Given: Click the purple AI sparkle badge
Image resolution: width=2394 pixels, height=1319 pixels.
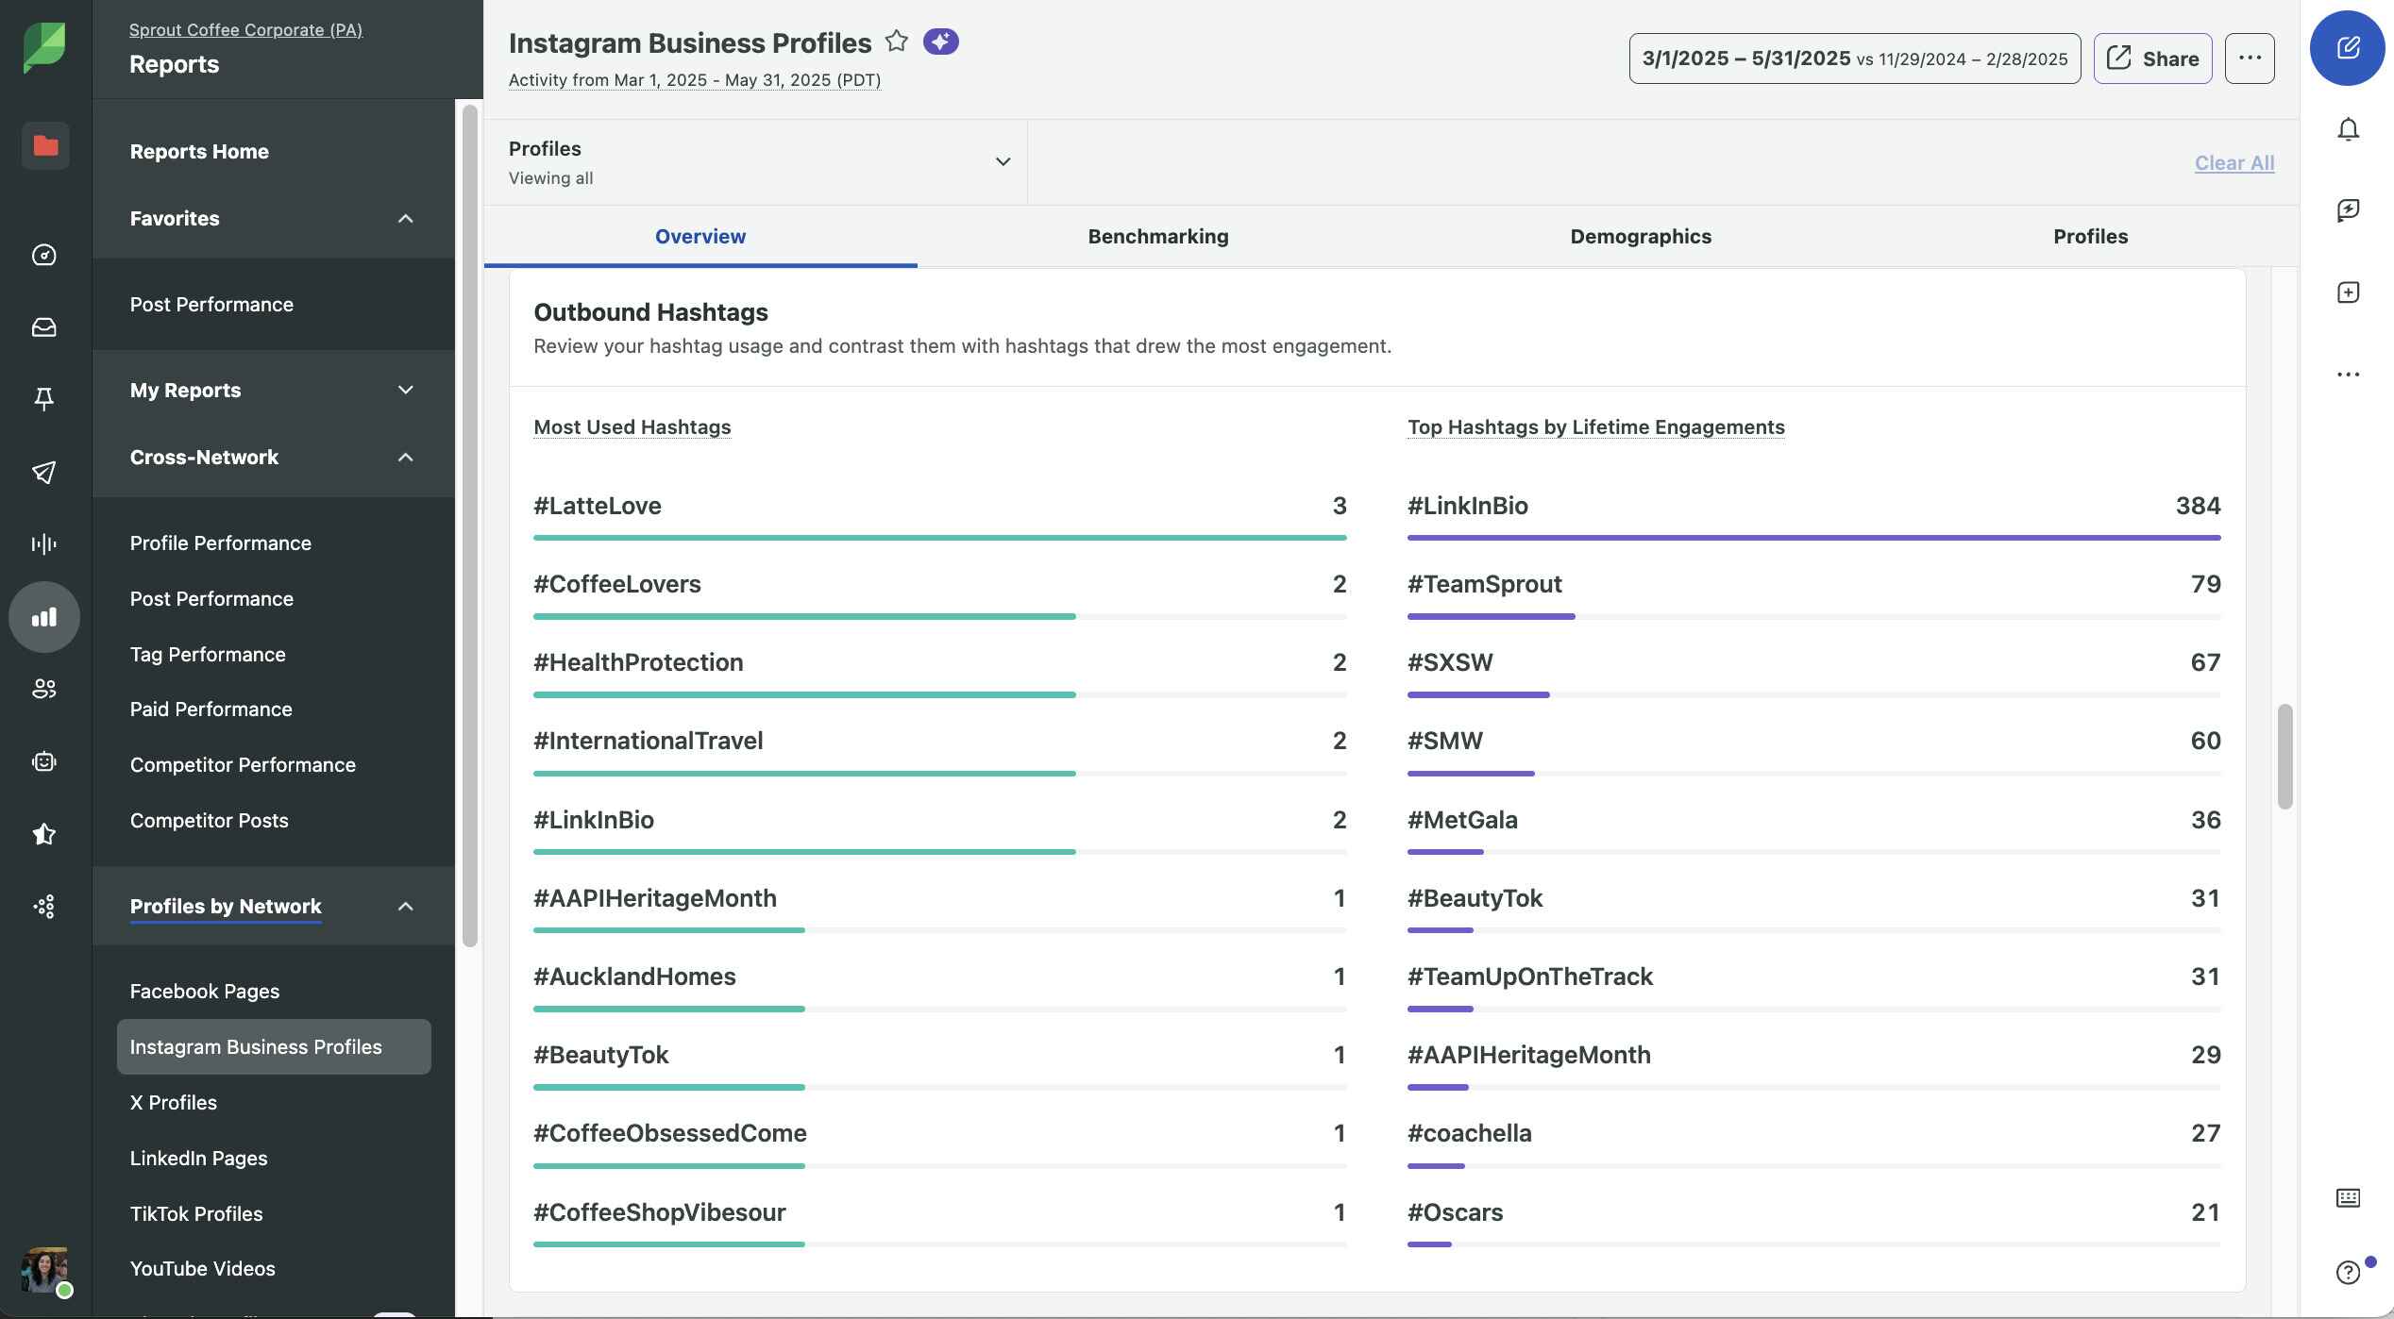Looking at the screenshot, I should tap(941, 42).
